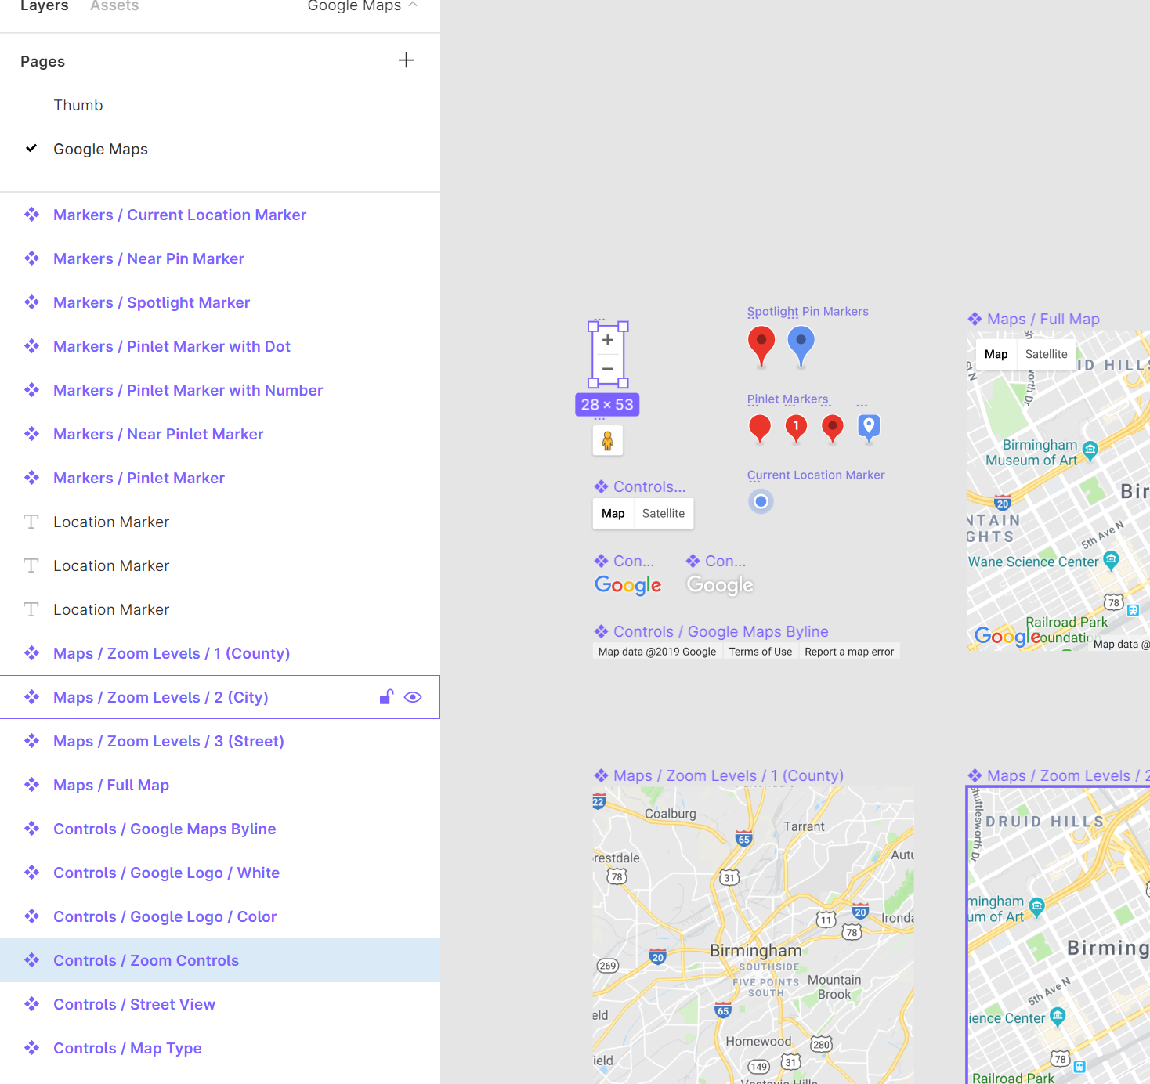
Task: Click the blue current location dot marker
Action: pyautogui.click(x=761, y=501)
